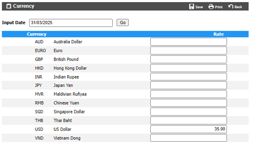258x148 pixels.
Task: Click the Back arrow icon
Action: (x=231, y=6)
